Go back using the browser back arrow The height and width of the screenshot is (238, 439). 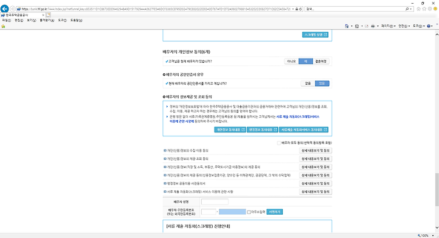4,9
